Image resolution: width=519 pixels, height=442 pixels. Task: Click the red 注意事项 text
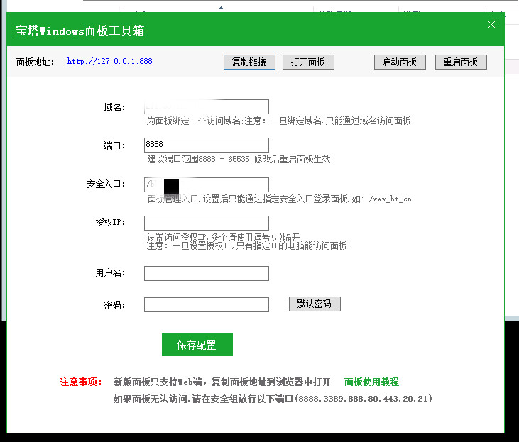81,382
